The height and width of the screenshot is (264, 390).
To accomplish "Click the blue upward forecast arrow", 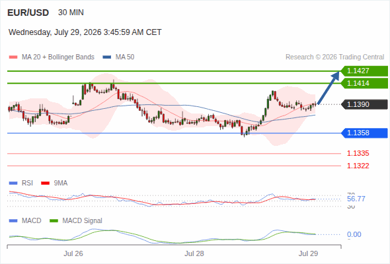I will [x=329, y=88].
